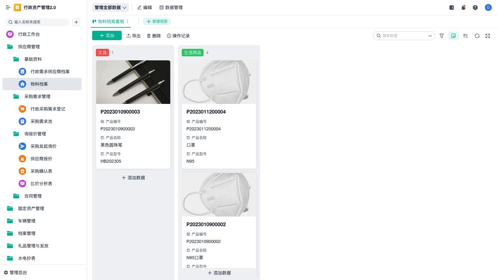Screen dimensions: 498x280
Task: Toggle the card cover display icon
Action: (x=453, y=36)
